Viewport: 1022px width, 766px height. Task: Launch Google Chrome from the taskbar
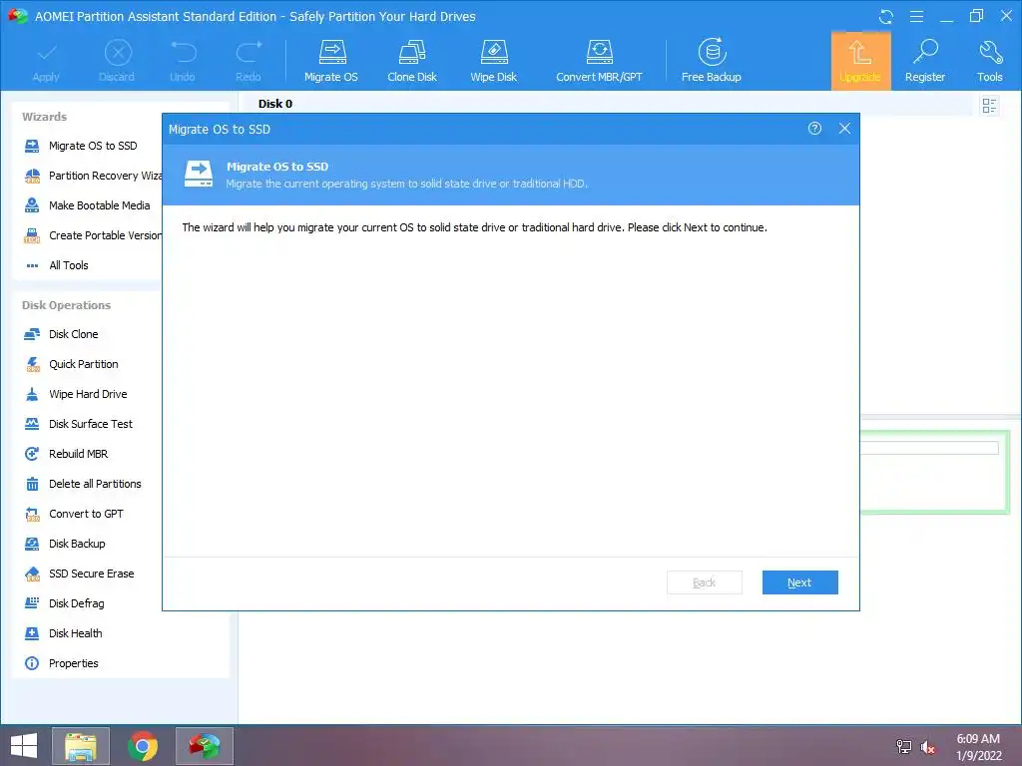143,746
